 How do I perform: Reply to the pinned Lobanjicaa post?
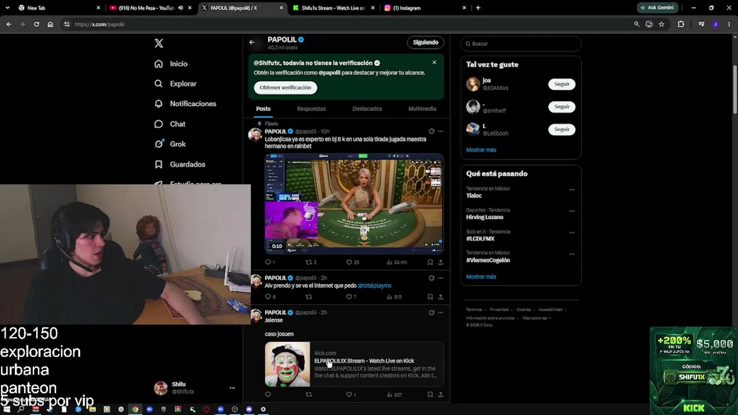[x=268, y=262]
